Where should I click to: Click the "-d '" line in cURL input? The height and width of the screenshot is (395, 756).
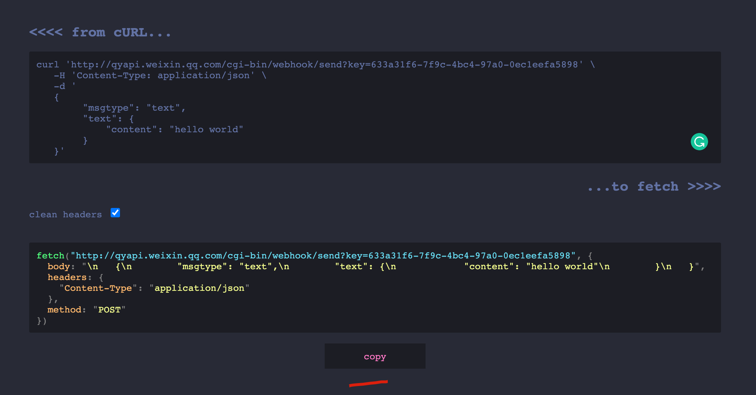pyautogui.click(x=65, y=86)
